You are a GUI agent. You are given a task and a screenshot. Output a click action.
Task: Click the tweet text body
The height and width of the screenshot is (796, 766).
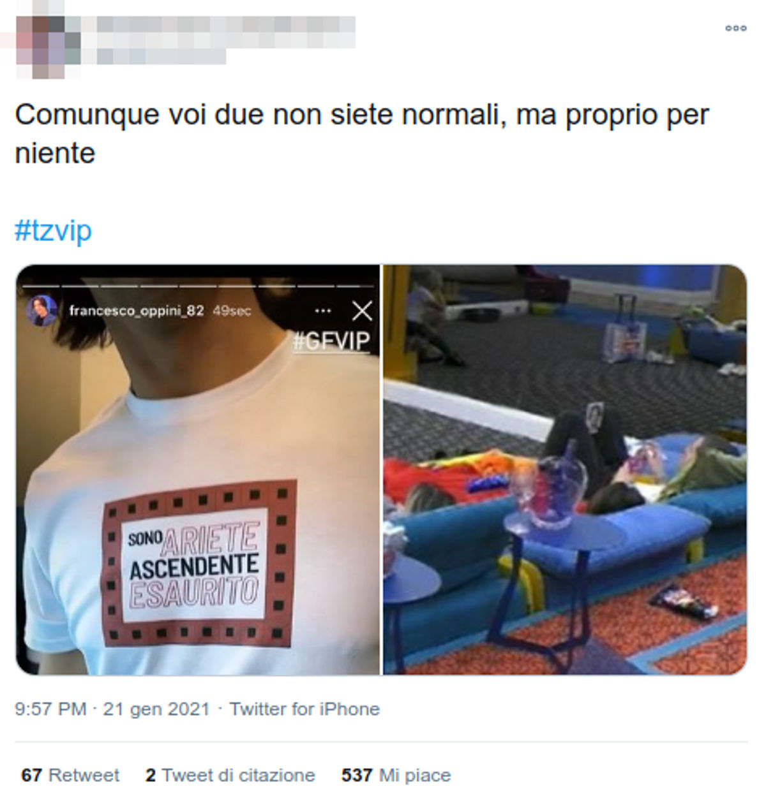click(362, 134)
